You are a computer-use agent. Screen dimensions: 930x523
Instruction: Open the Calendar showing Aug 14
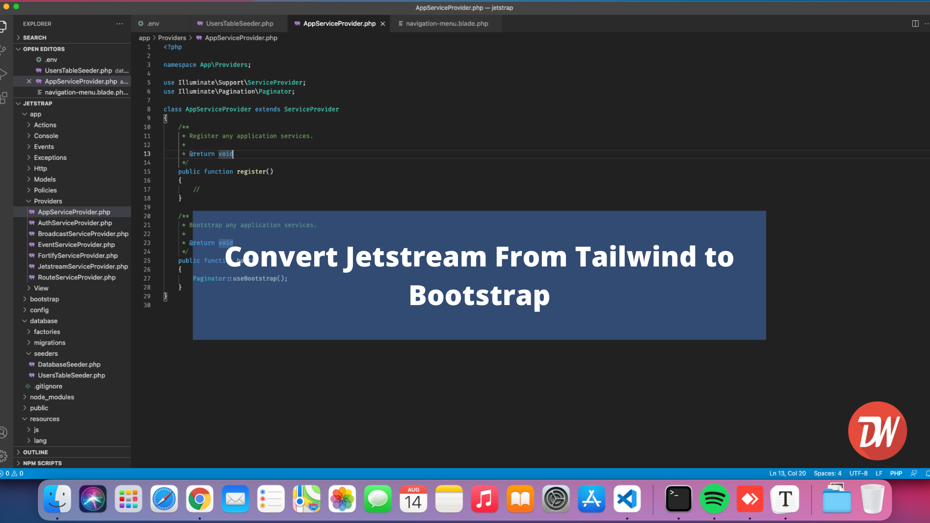pyautogui.click(x=414, y=499)
